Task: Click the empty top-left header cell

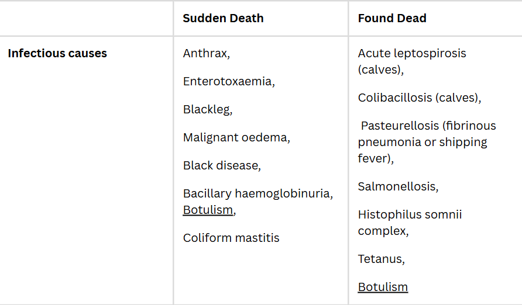Action: click(x=86, y=18)
